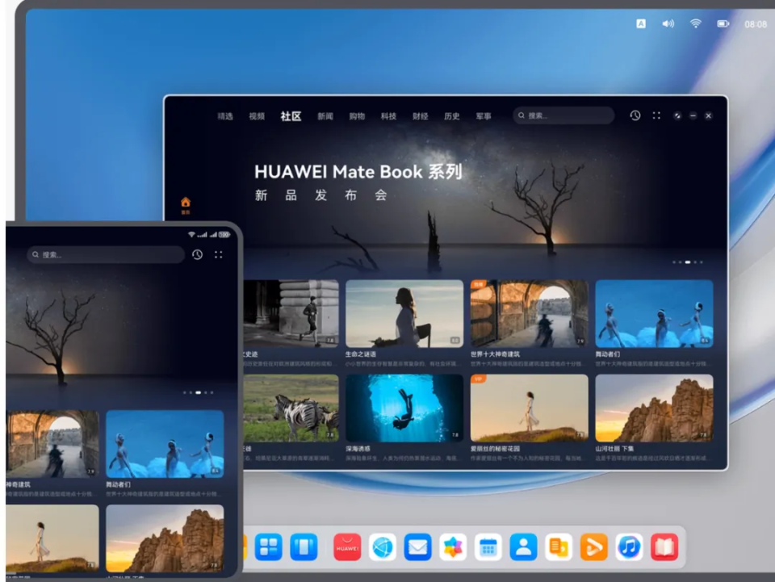This screenshot has width=775, height=582.
Task: Open the 深海诱惑 diver thumbnail
Action: (404, 408)
